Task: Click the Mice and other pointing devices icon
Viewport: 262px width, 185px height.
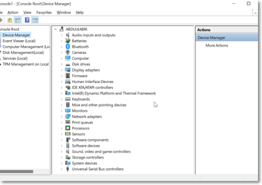Action: [x=68, y=105]
